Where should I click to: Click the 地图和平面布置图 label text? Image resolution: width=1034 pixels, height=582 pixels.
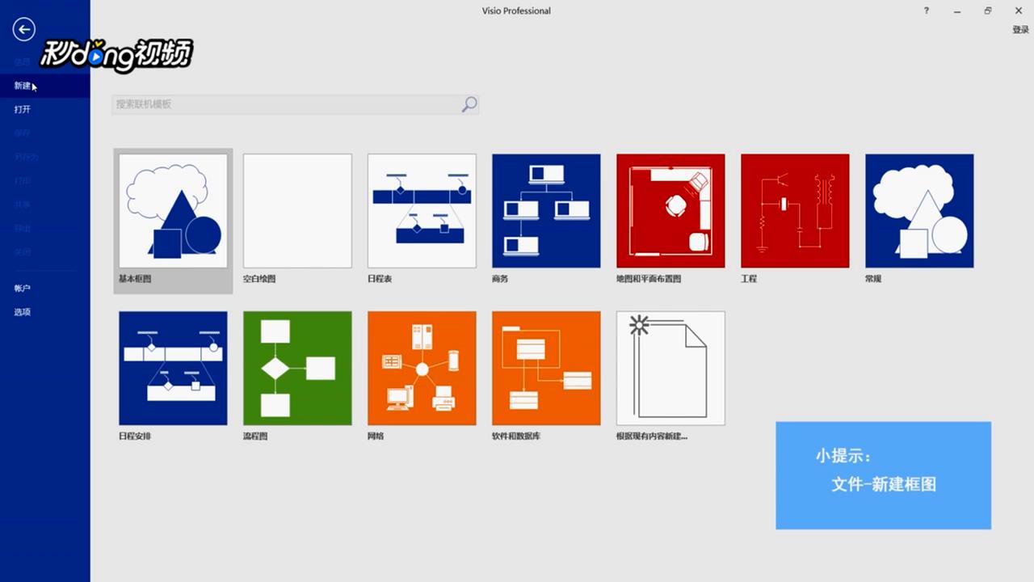(649, 279)
